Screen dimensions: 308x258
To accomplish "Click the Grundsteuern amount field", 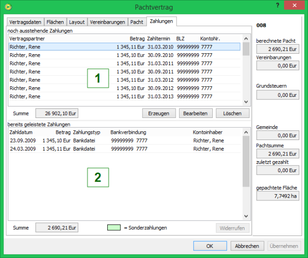I will (278, 95).
